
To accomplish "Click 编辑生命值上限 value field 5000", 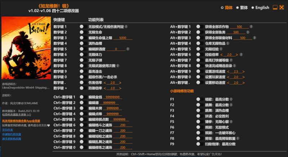I will coord(123,38).
